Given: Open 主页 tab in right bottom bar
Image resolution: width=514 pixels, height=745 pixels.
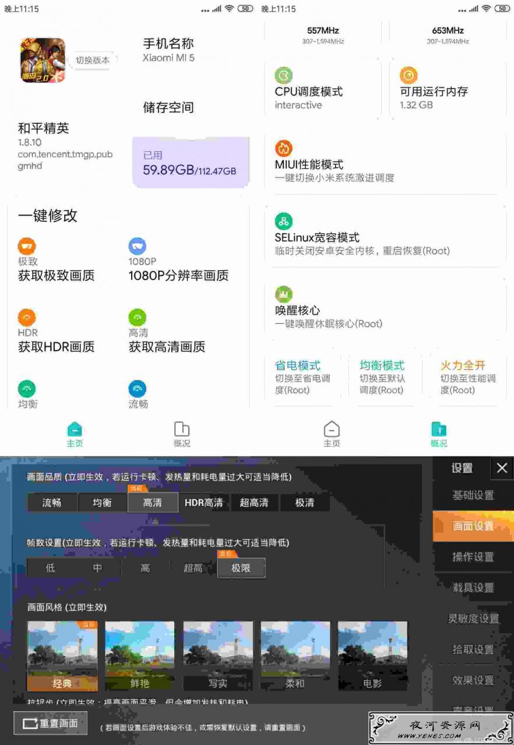Looking at the screenshot, I should 332,435.
